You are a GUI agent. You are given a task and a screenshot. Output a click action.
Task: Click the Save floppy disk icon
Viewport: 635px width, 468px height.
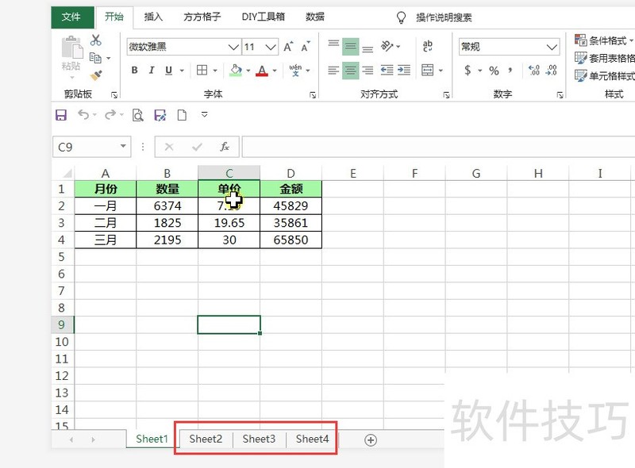coord(61,115)
